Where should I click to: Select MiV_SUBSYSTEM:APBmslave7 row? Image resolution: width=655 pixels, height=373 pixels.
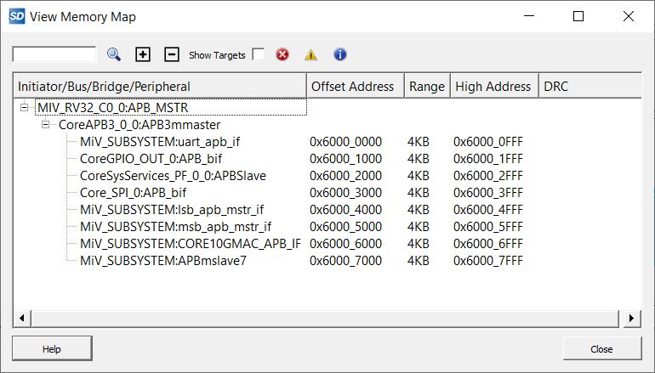click(163, 261)
